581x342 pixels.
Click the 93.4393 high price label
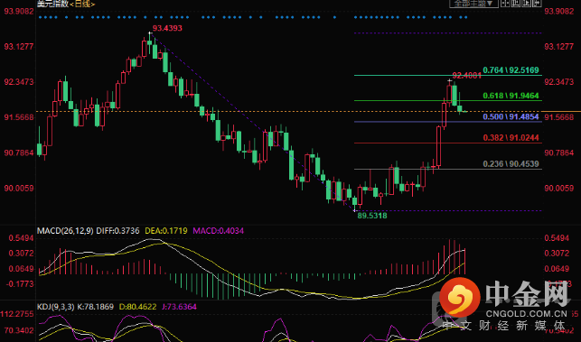167,28
